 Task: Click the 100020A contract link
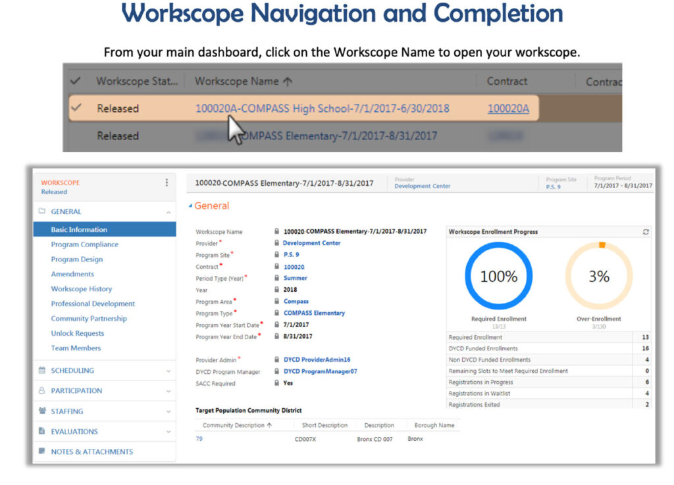point(508,108)
